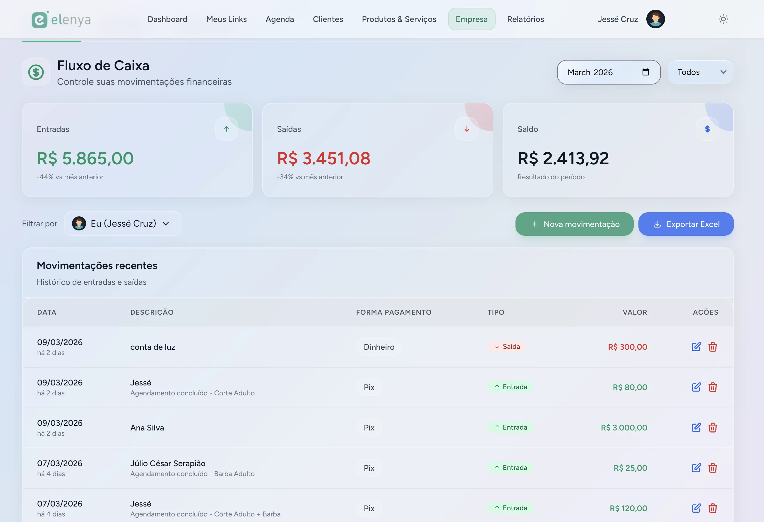Delete the R$ 120,00 Corte Adulto + Barba entry
Viewport: 764px width, 522px height.
click(712, 509)
